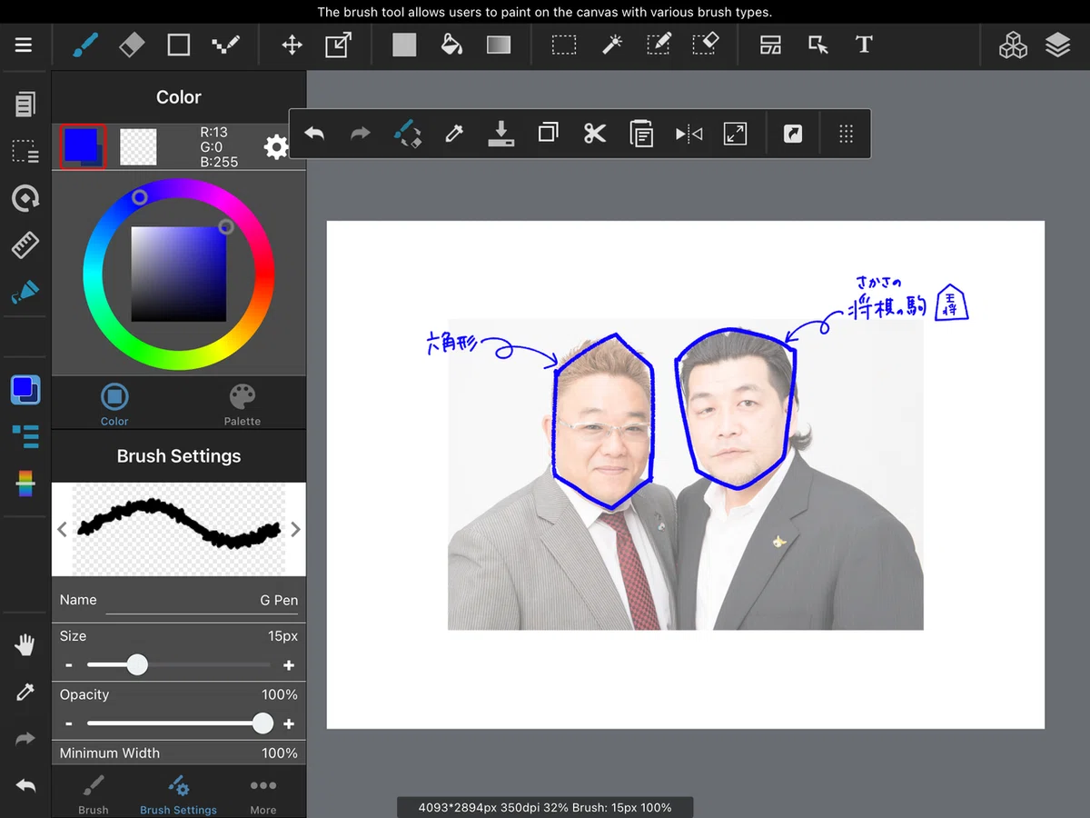This screenshot has width=1090, height=818.
Task: Select the Text tool
Action: (x=864, y=45)
